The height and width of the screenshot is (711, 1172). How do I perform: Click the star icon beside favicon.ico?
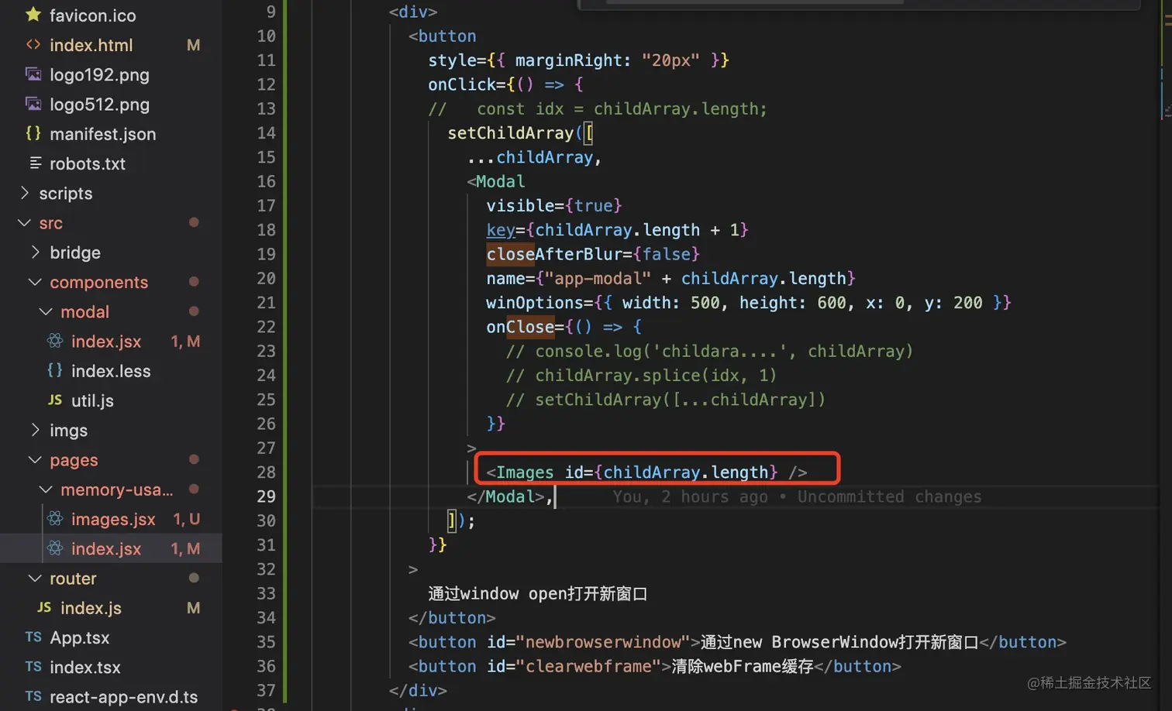pos(33,15)
